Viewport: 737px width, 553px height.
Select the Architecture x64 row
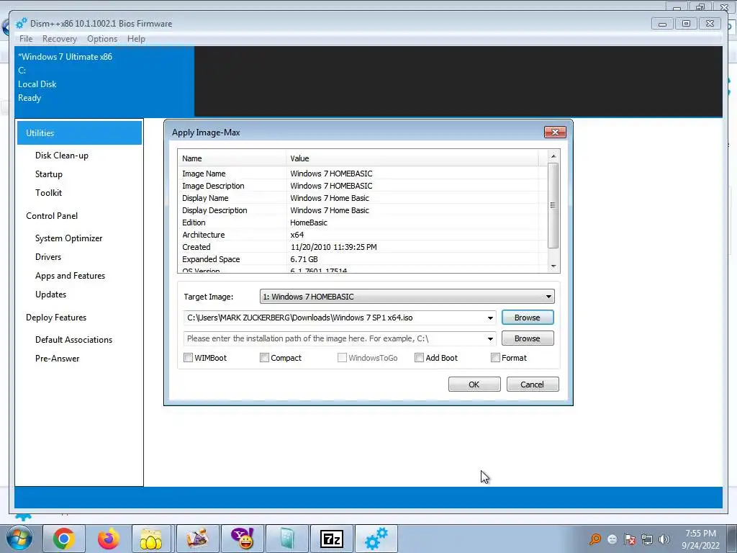click(363, 235)
